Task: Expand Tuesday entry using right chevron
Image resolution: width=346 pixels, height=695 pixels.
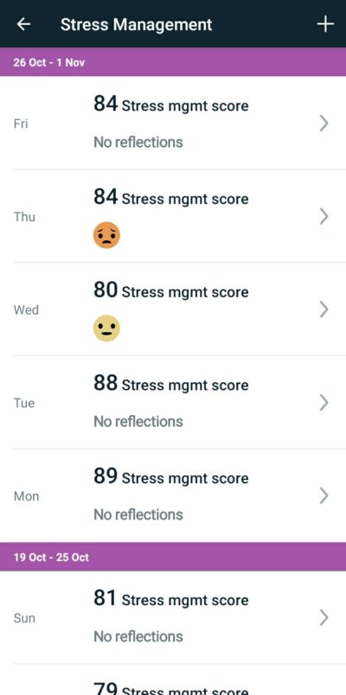Action: pyautogui.click(x=324, y=403)
